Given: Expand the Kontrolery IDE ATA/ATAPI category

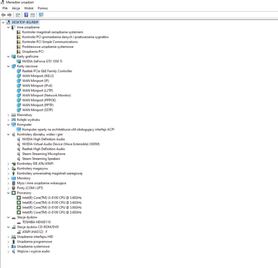Looking at the screenshot, I should [8, 164].
